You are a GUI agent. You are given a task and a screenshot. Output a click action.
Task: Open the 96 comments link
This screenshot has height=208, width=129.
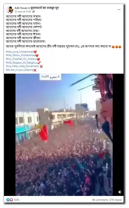100,200
